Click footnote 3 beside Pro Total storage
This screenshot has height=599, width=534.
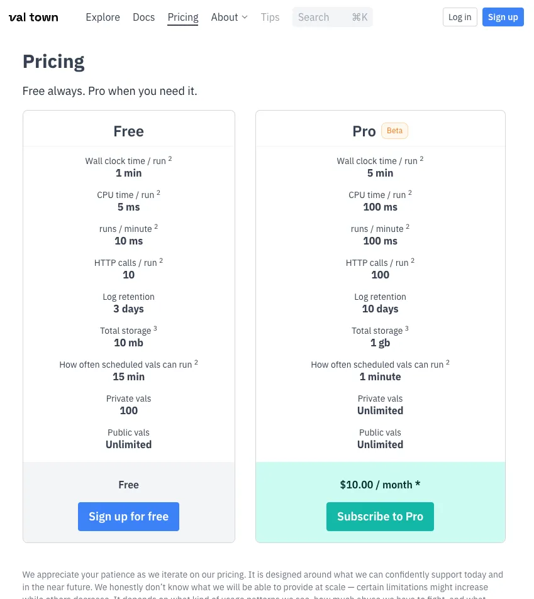pos(407,329)
